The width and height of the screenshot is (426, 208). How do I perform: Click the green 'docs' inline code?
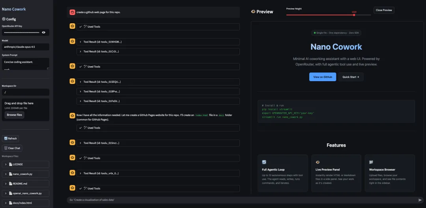click(x=222, y=115)
